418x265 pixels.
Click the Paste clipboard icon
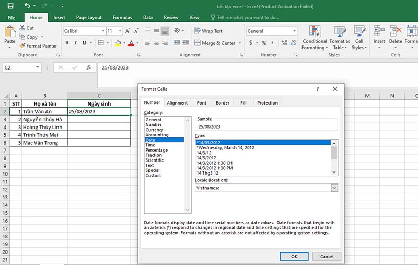(x=10, y=31)
